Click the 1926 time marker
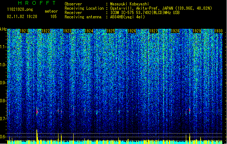 point(132,31)
